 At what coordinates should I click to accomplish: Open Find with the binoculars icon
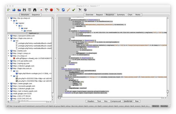[35, 10]
